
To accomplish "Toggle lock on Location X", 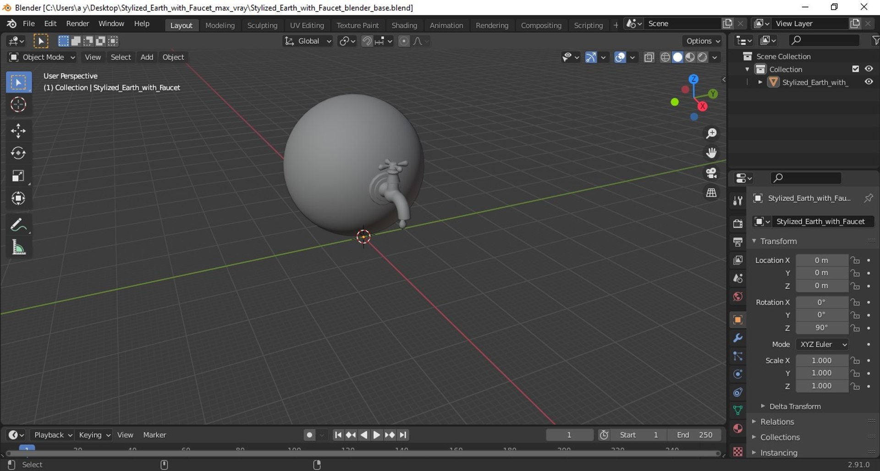I will [x=855, y=260].
